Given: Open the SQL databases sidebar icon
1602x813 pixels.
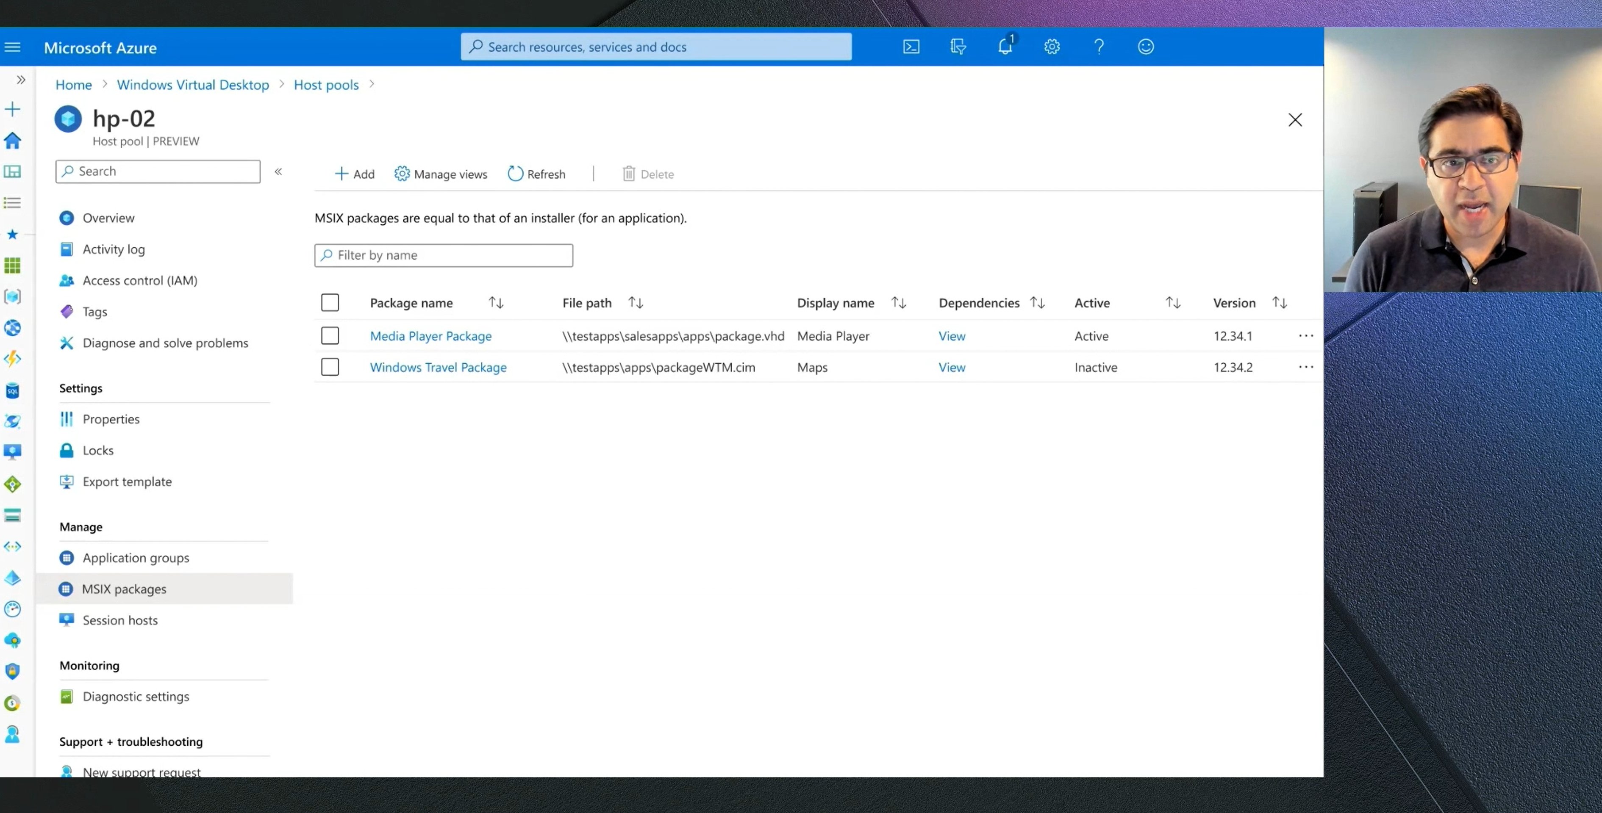Looking at the screenshot, I should pyautogui.click(x=12, y=390).
